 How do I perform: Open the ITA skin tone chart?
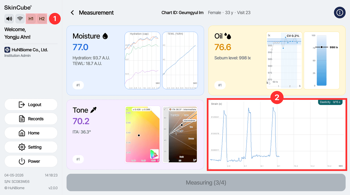(x=180, y=135)
